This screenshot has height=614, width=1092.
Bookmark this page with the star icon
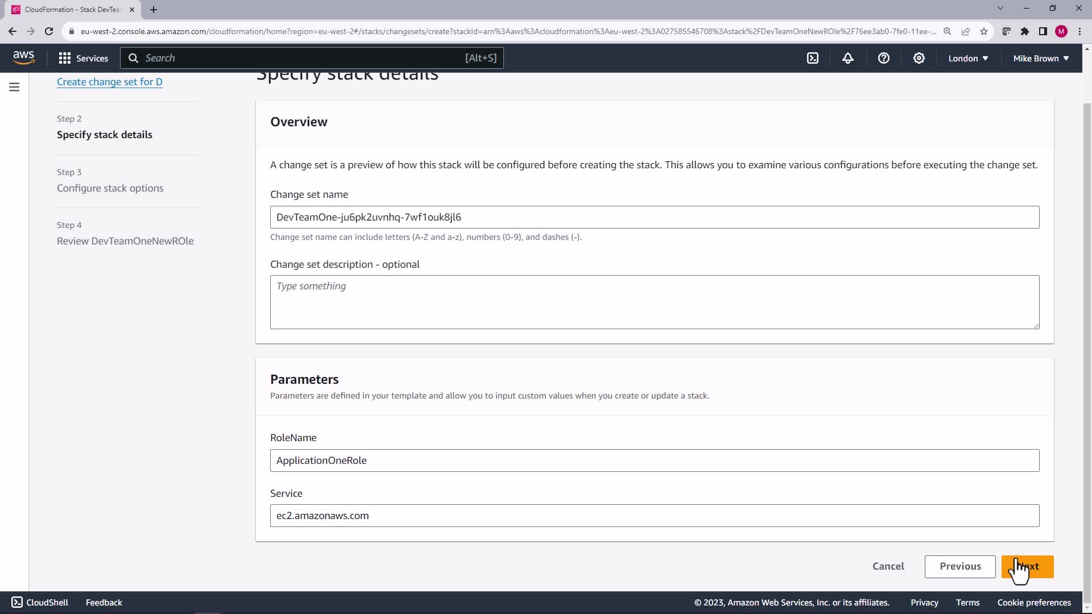click(x=983, y=31)
